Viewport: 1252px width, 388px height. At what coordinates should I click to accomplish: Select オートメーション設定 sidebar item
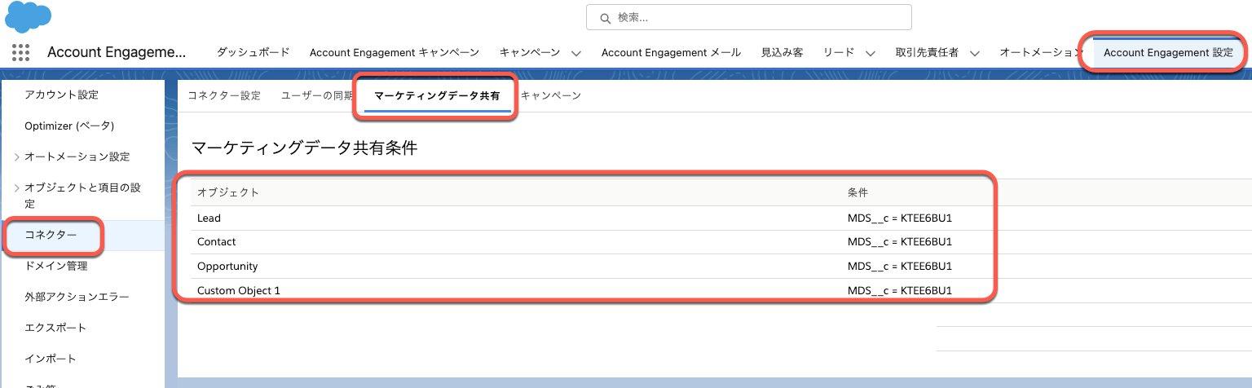pos(77,157)
